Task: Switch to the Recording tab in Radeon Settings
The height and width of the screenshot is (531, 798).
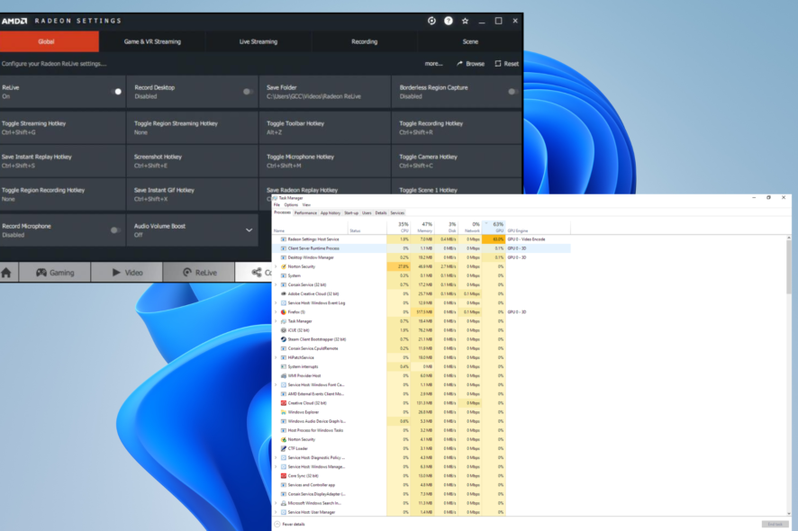Action: coord(365,41)
